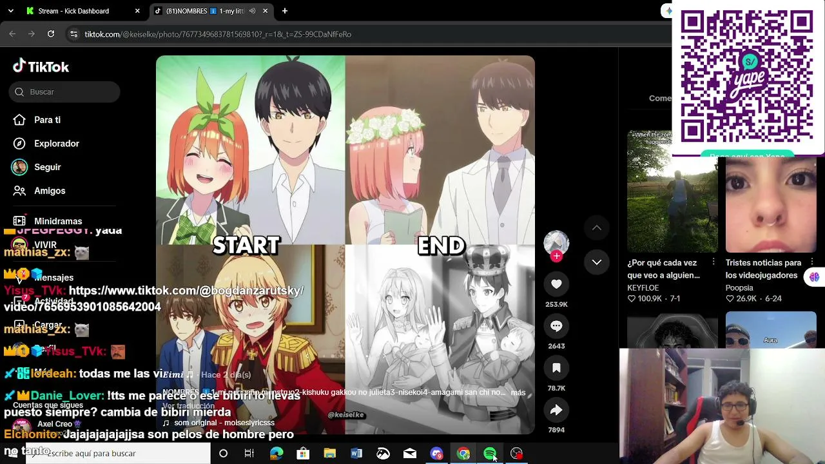Click the @keiselke watermark text
The height and width of the screenshot is (464, 825).
[x=347, y=415]
